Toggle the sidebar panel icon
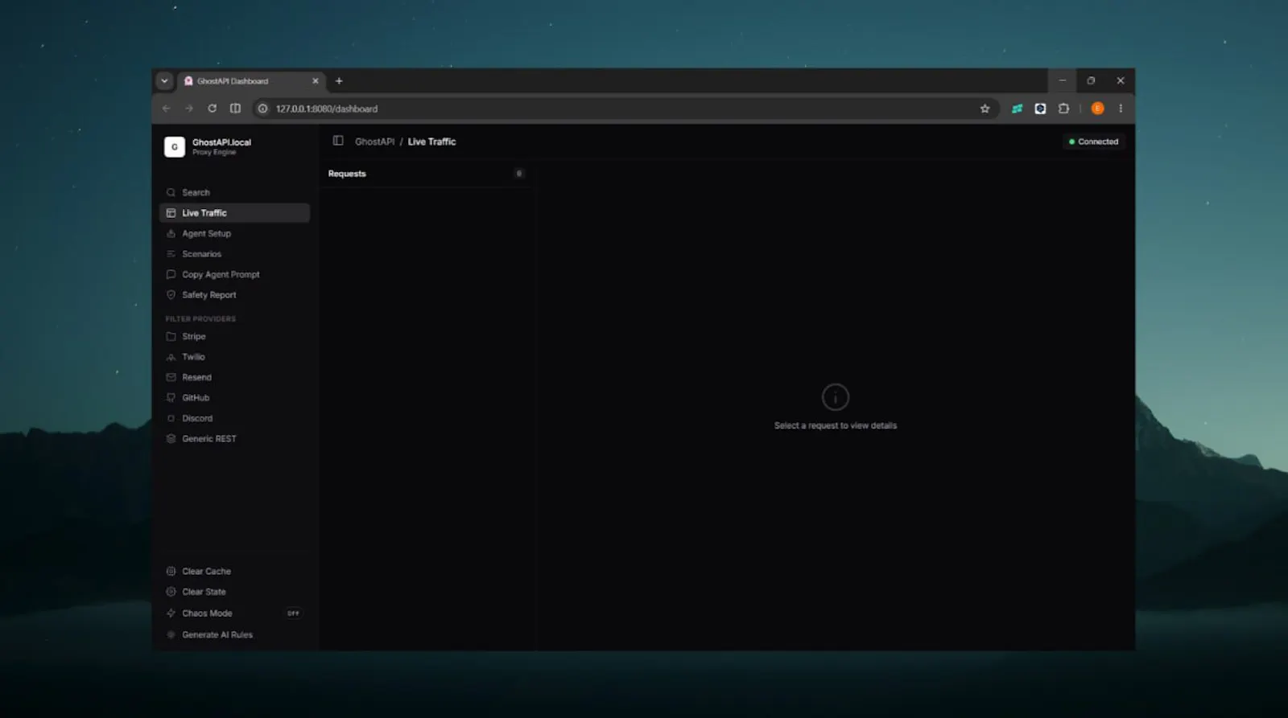 click(338, 141)
